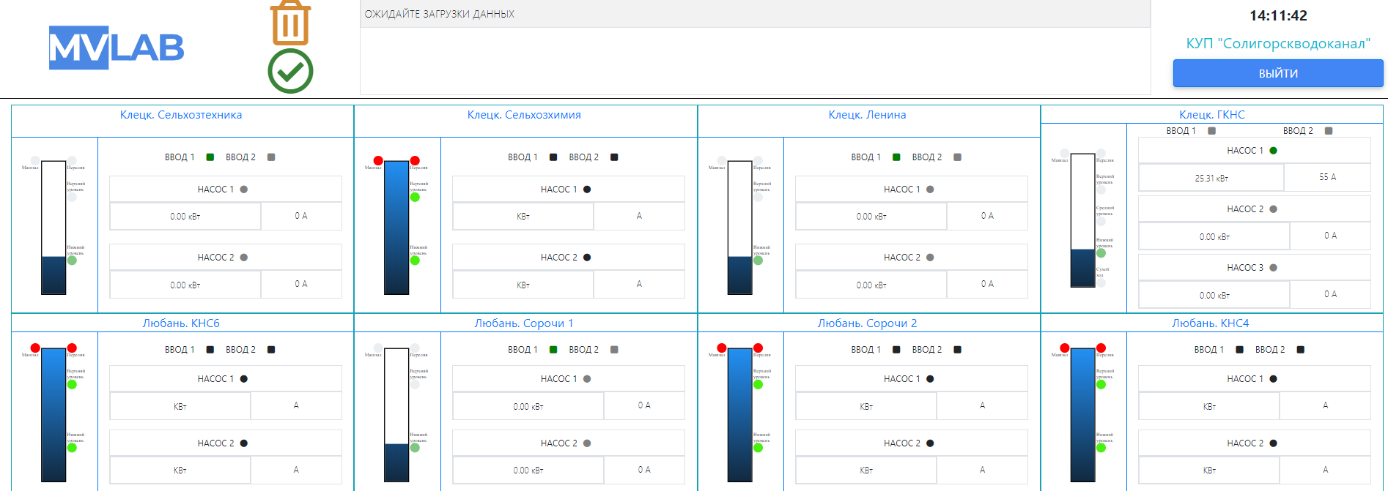This screenshot has width=1388, height=491.
Task: Open the Клецк. Сельхозтехника station
Action: (181, 115)
